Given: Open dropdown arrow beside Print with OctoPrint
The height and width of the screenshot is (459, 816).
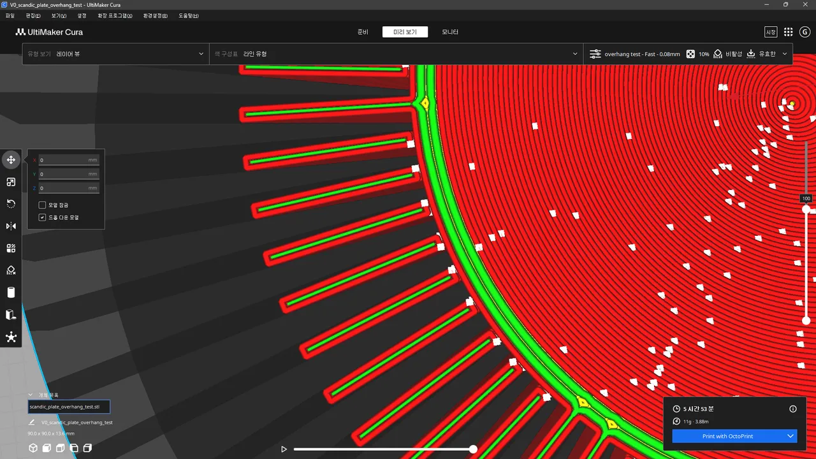Looking at the screenshot, I should click(790, 436).
